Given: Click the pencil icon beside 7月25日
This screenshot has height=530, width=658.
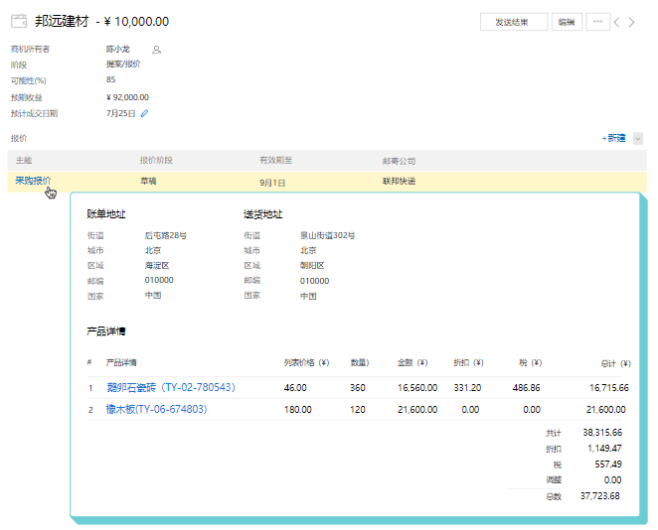Looking at the screenshot, I should pos(144,114).
